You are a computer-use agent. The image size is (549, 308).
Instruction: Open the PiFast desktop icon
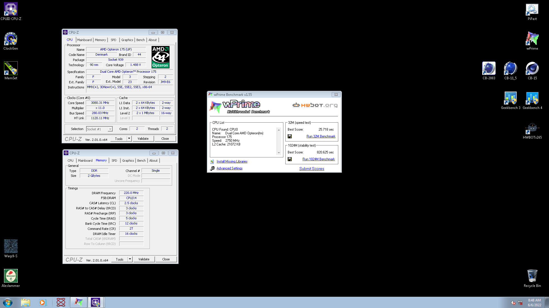(x=532, y=11)
